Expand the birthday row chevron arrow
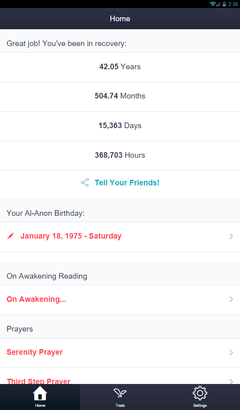 pos(231,236)
